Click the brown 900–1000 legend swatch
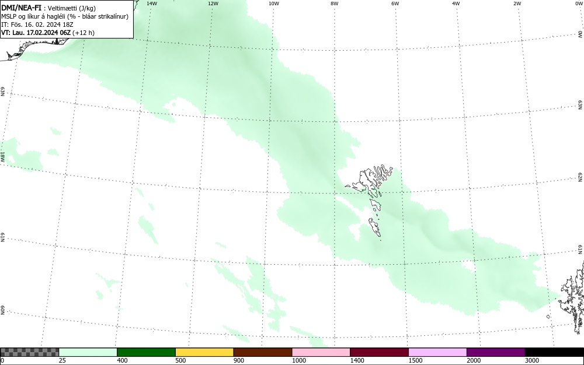The image size is (584, 365). (263, 352)
